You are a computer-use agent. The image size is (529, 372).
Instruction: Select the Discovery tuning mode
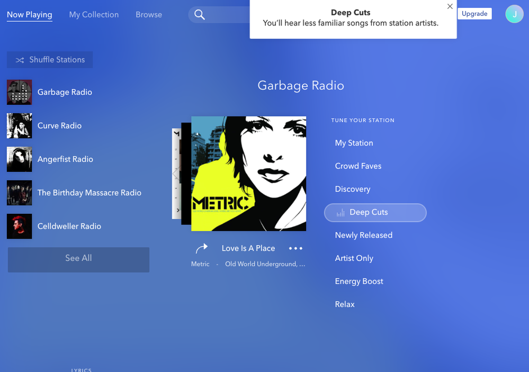(x=352, y=189)
